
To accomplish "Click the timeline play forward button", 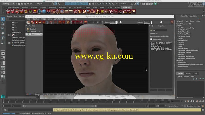I will tap(194, 101).
